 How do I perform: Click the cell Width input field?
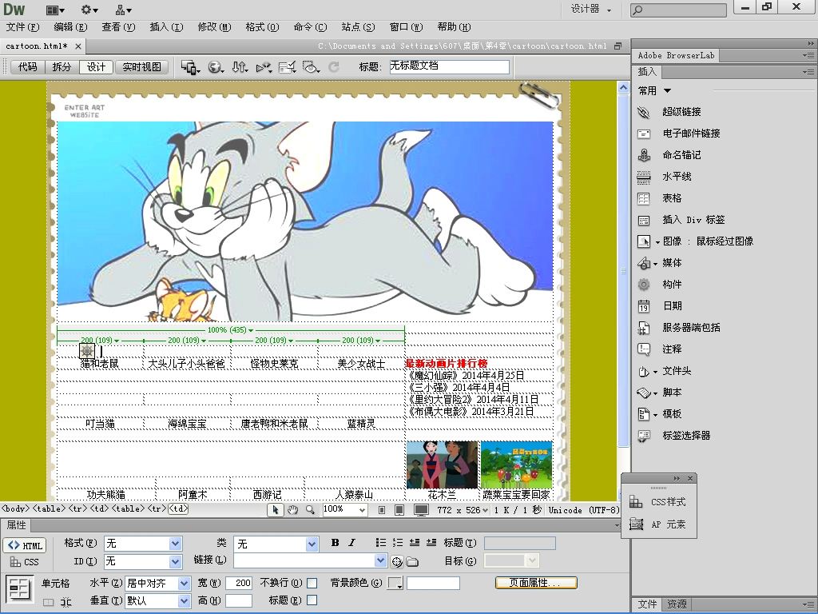[239, 583]
